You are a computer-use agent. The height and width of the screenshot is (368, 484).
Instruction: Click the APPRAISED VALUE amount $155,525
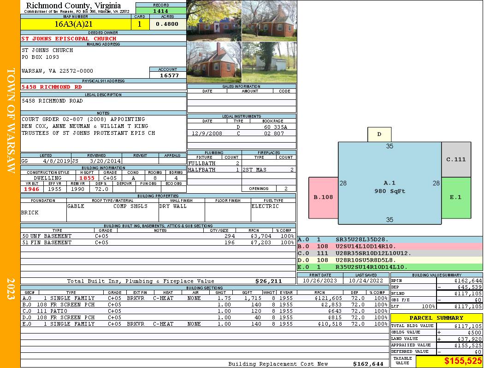tap(468, 345)
